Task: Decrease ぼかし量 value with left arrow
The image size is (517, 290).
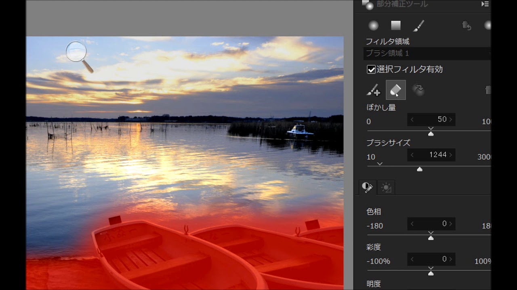Action: click(412, 120)
